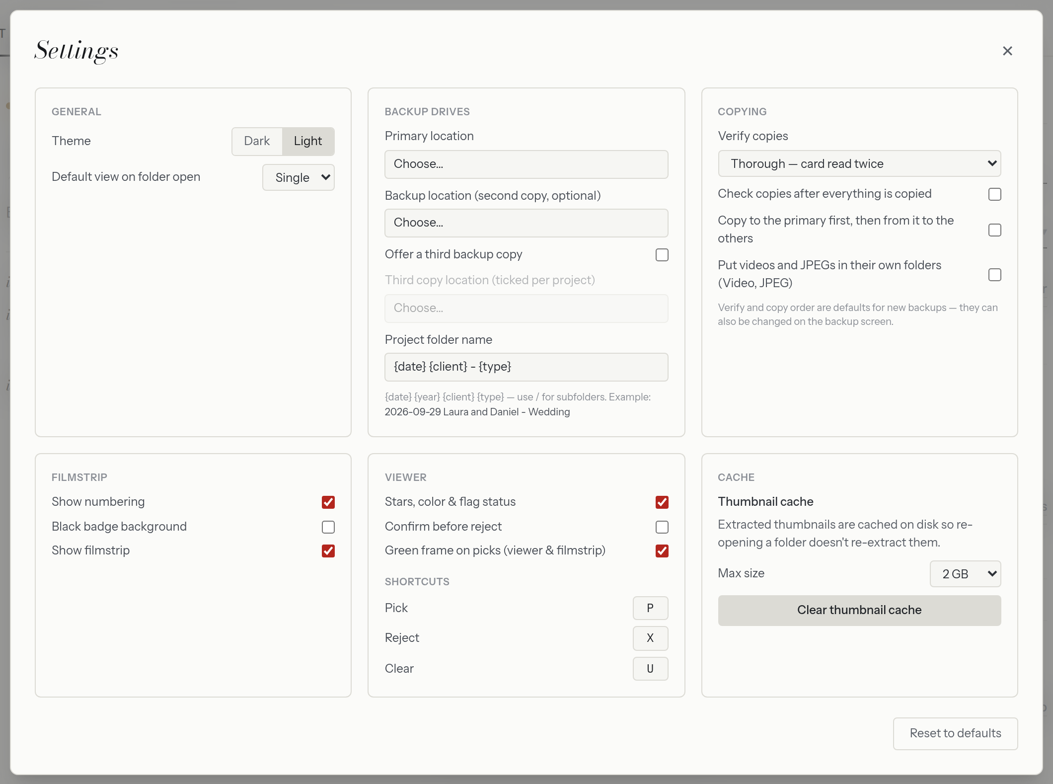Image resolution: width=1053 pixels, height=784 pixels.
Task: Click the 'VIEWER' section label
Action: [405, 477]
